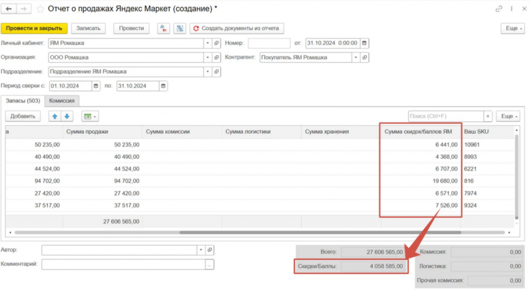Click into the Комментарий input field
530x290 pixels.
pyautogui.click(x=123, y=264)
